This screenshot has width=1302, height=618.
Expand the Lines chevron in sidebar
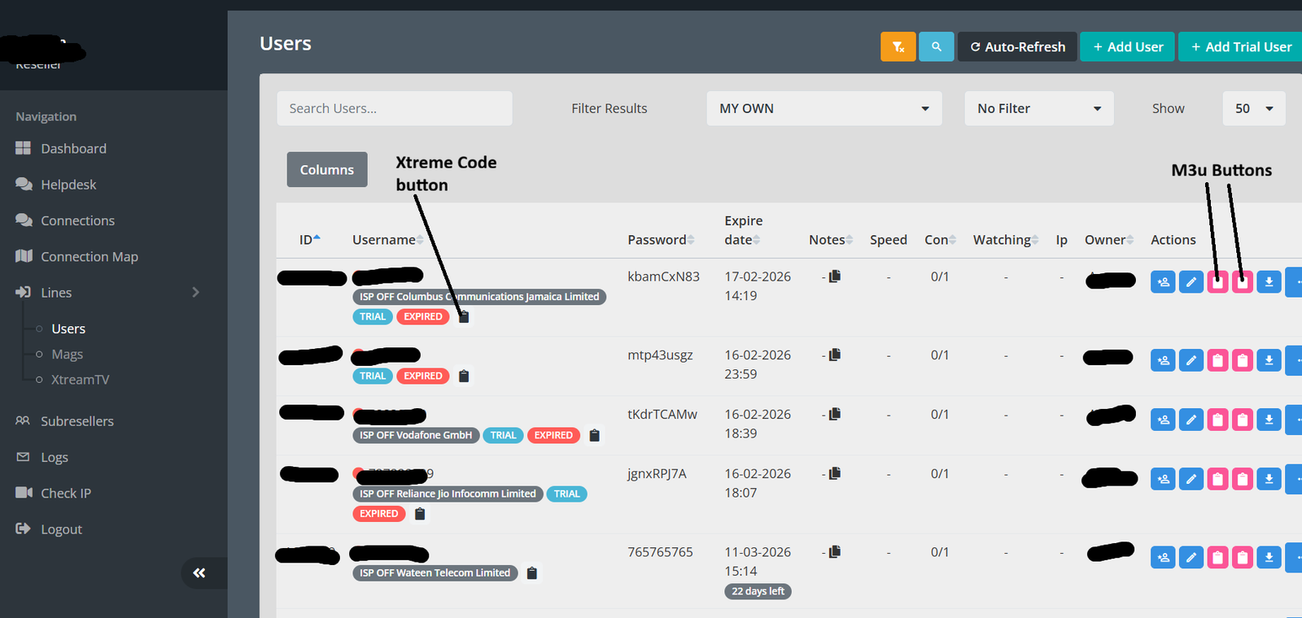195,292
